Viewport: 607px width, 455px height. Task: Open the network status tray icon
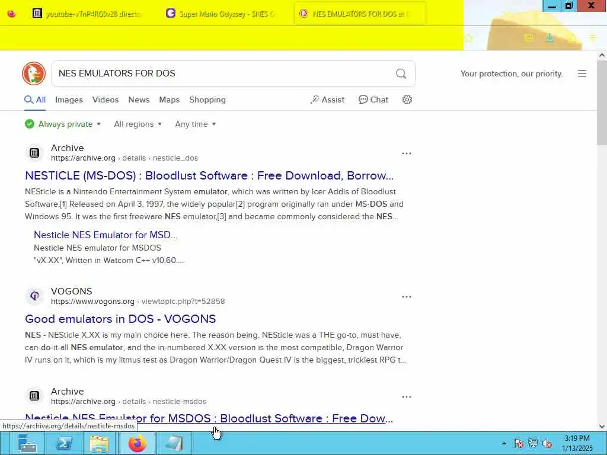pyautogui.click(x=533, y=443)
